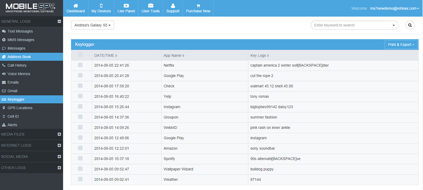Open the My Devices page label
The image size is (423, 190).
(101, 11)
